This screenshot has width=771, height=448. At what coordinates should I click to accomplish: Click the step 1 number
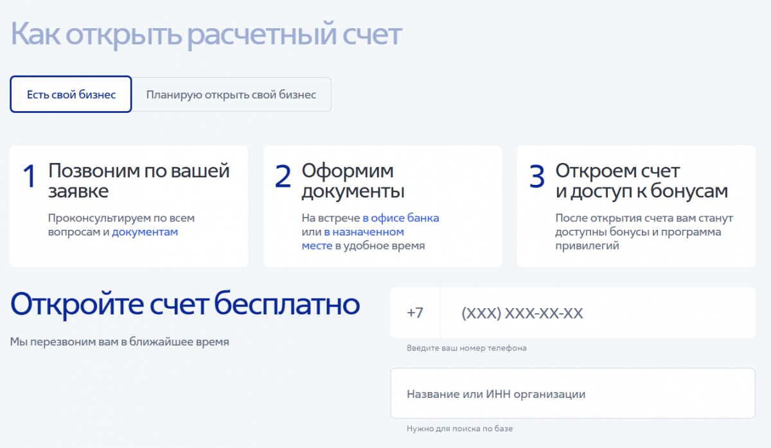(30, 177)
